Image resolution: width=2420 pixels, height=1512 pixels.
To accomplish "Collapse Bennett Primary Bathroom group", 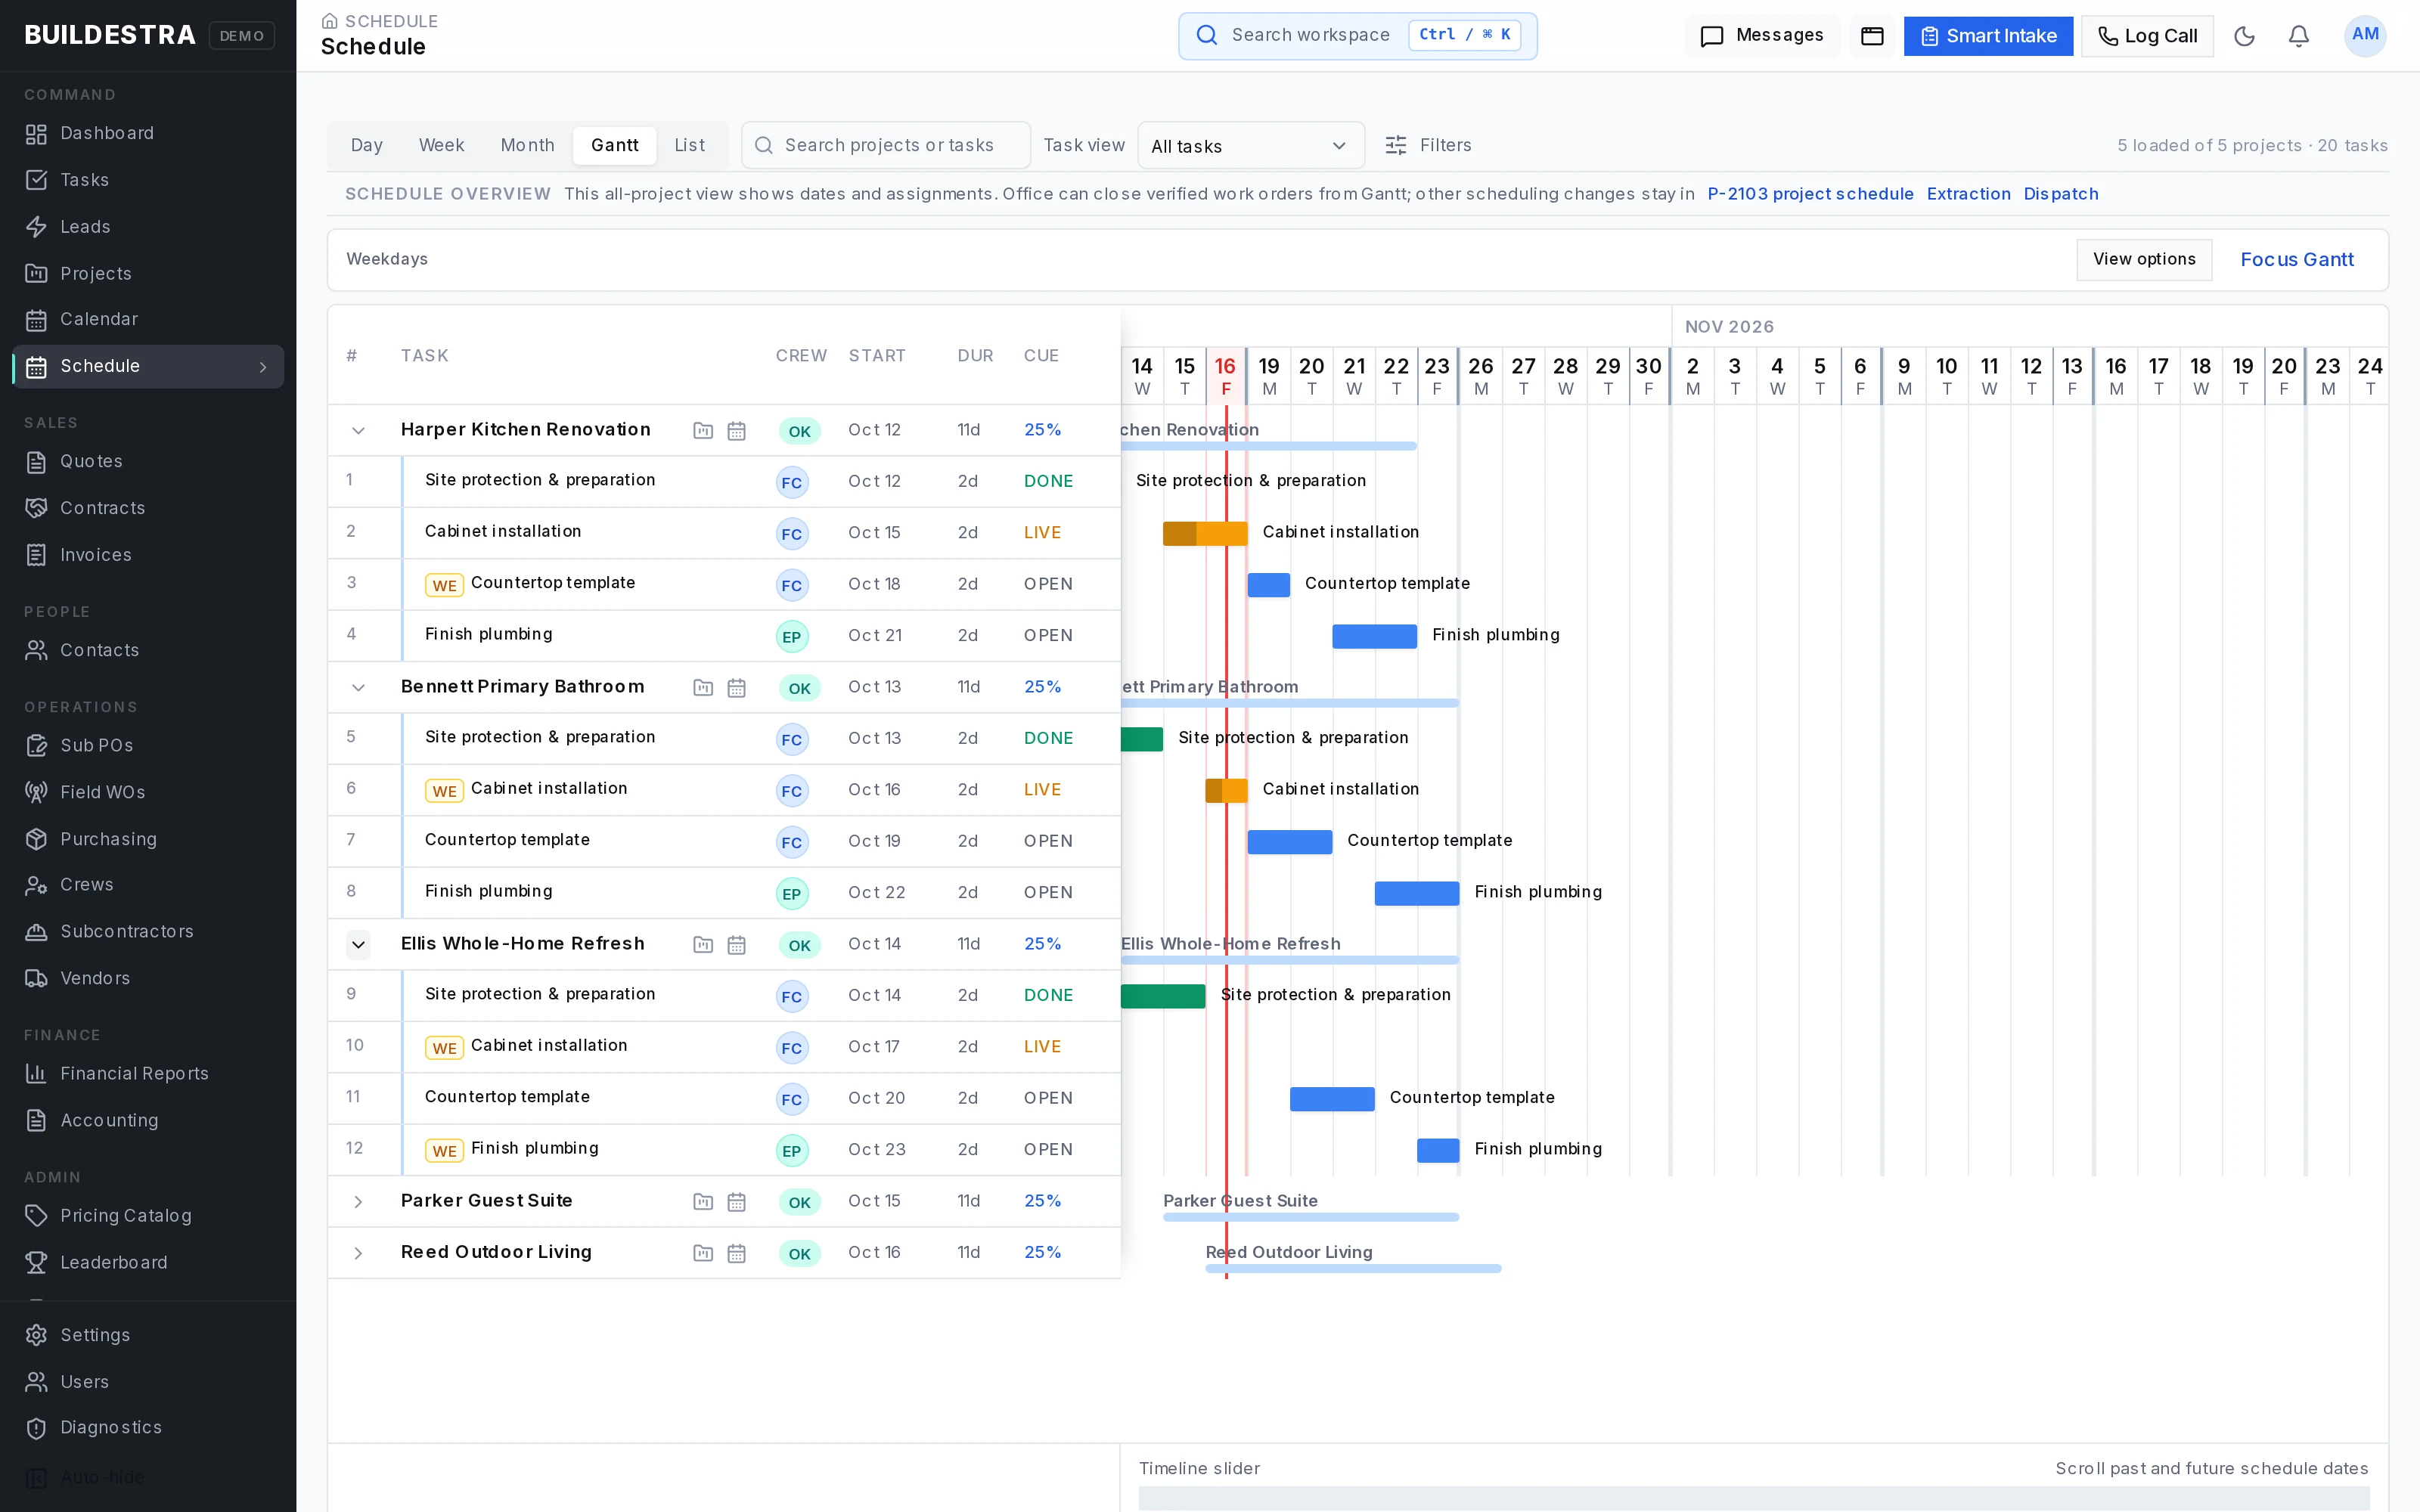I will pos(358,688).
